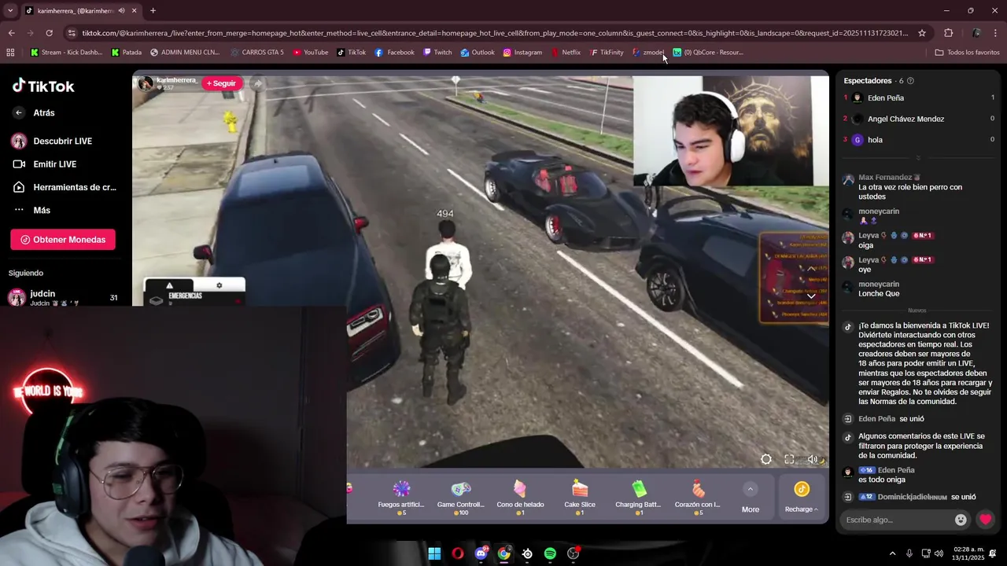This screenshot has height=566, width=1007.
Task: Open the TikFinity bookmark
Action: click(607, 53)
